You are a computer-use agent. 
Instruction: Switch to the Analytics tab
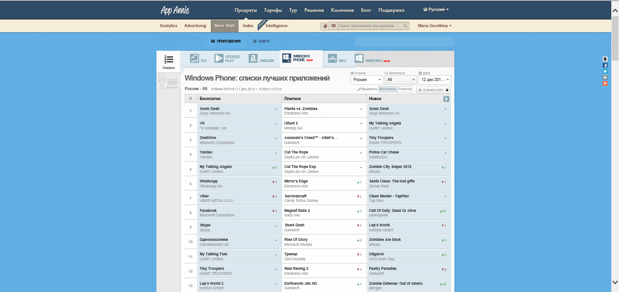169,26
